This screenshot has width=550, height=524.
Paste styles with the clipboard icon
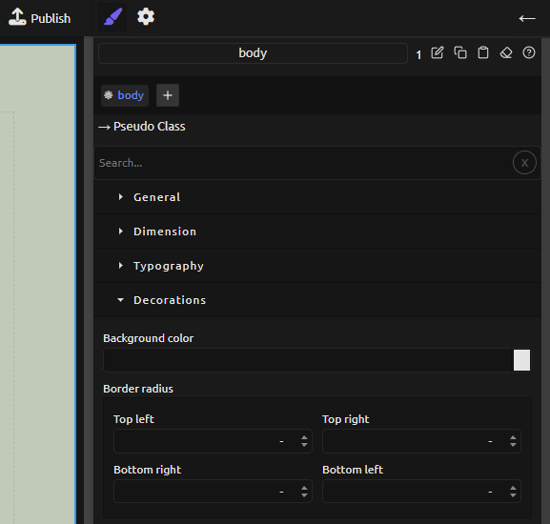tap(483, 53)
